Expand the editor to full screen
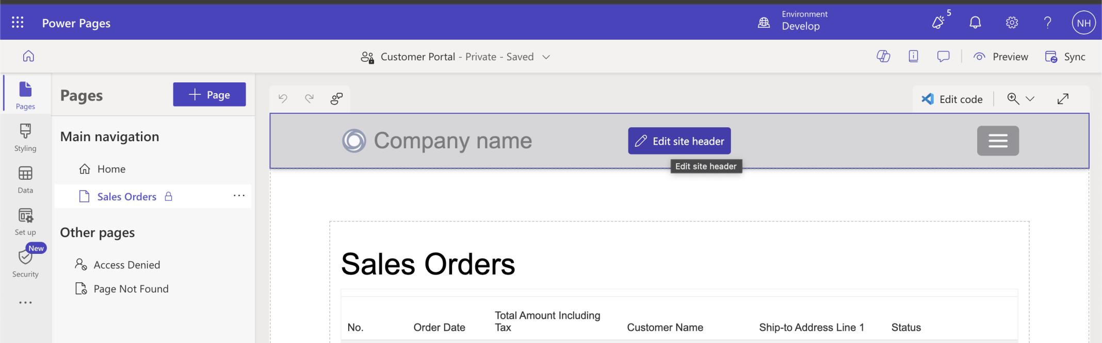 1063,99
